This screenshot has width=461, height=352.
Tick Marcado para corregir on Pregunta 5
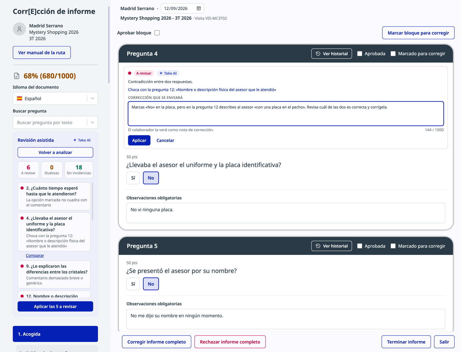[x=393, y=246]
